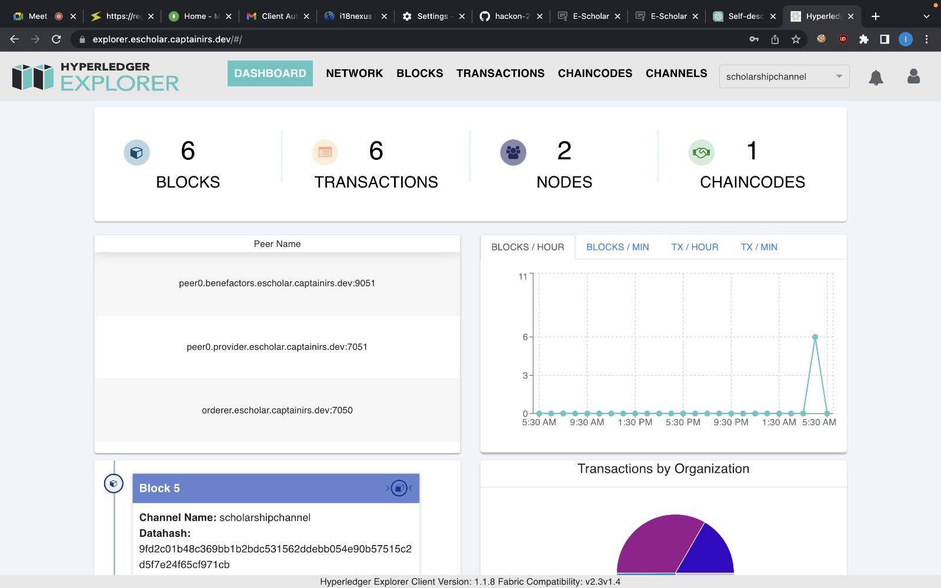The width and height of the screenshot is (941, 588).
Task: Click the peak data point on the chart
Action: 815,337
